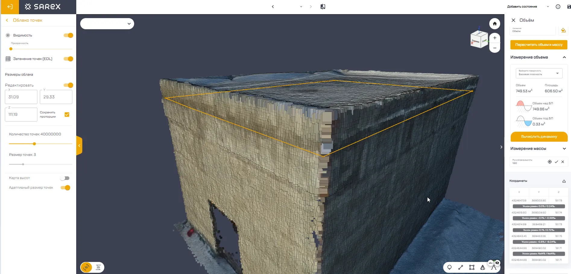Click Пересчитать объём и массу button
This screenshot has height=274, width=571.
[x=538, y=45]
